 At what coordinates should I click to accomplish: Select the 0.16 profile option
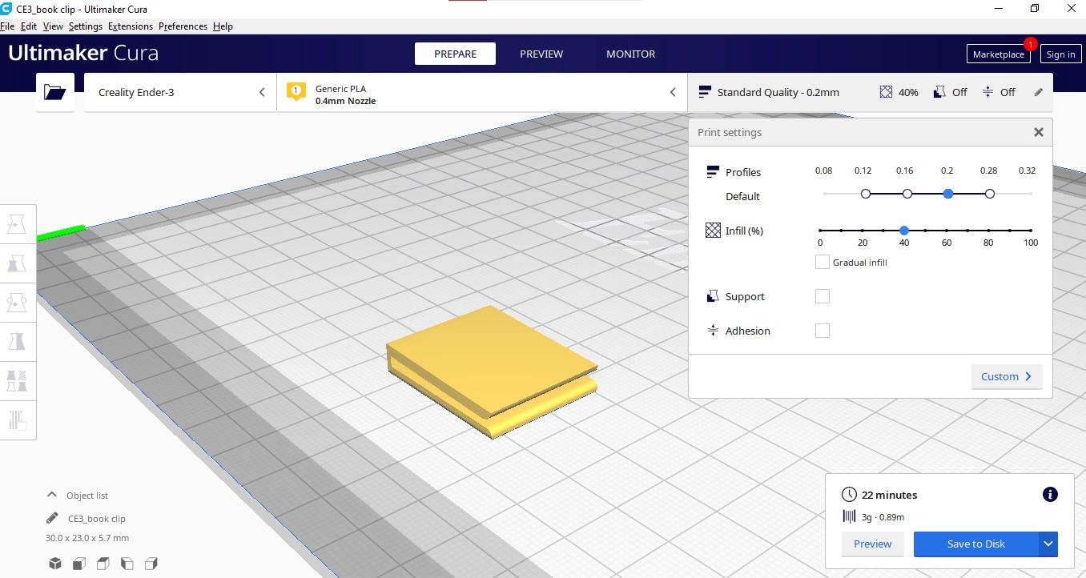[907, 194]
